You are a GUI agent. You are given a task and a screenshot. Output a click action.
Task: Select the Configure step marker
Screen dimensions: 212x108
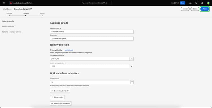tap(26, 15)
